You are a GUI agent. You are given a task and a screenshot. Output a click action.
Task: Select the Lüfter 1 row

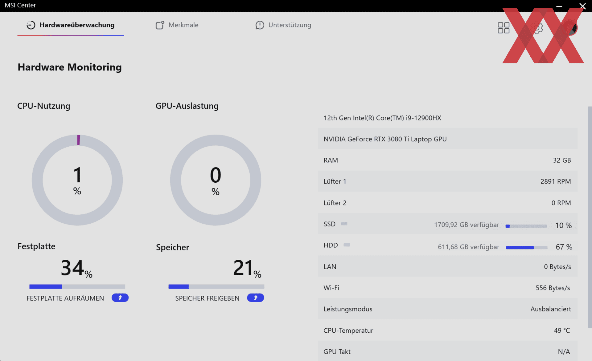(x=447, y=181)
